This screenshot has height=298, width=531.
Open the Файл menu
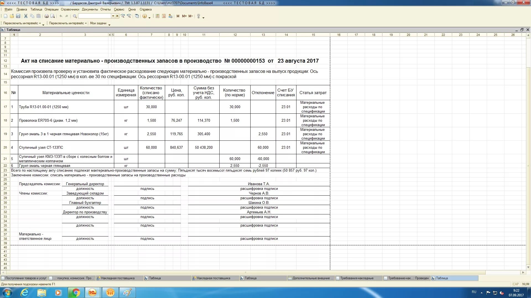tap(8, 9)
